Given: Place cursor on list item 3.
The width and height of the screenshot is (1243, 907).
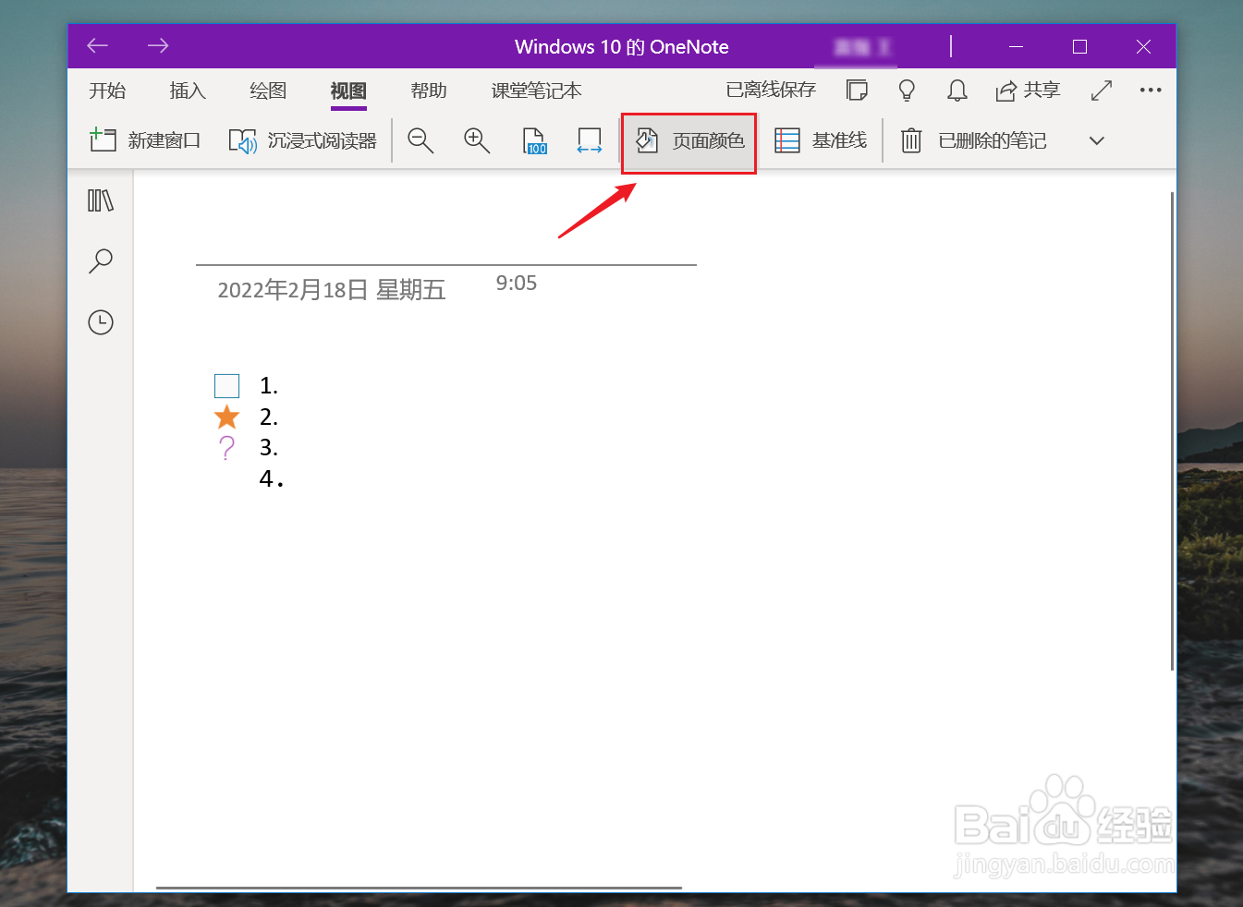Looking at the screenshot, I should [269, 448].
